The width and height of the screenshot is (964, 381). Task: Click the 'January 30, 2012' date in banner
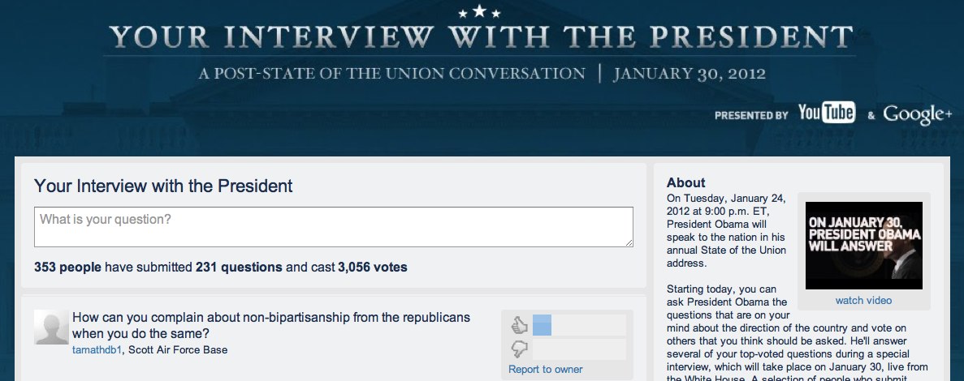click(x=689, y=75)
